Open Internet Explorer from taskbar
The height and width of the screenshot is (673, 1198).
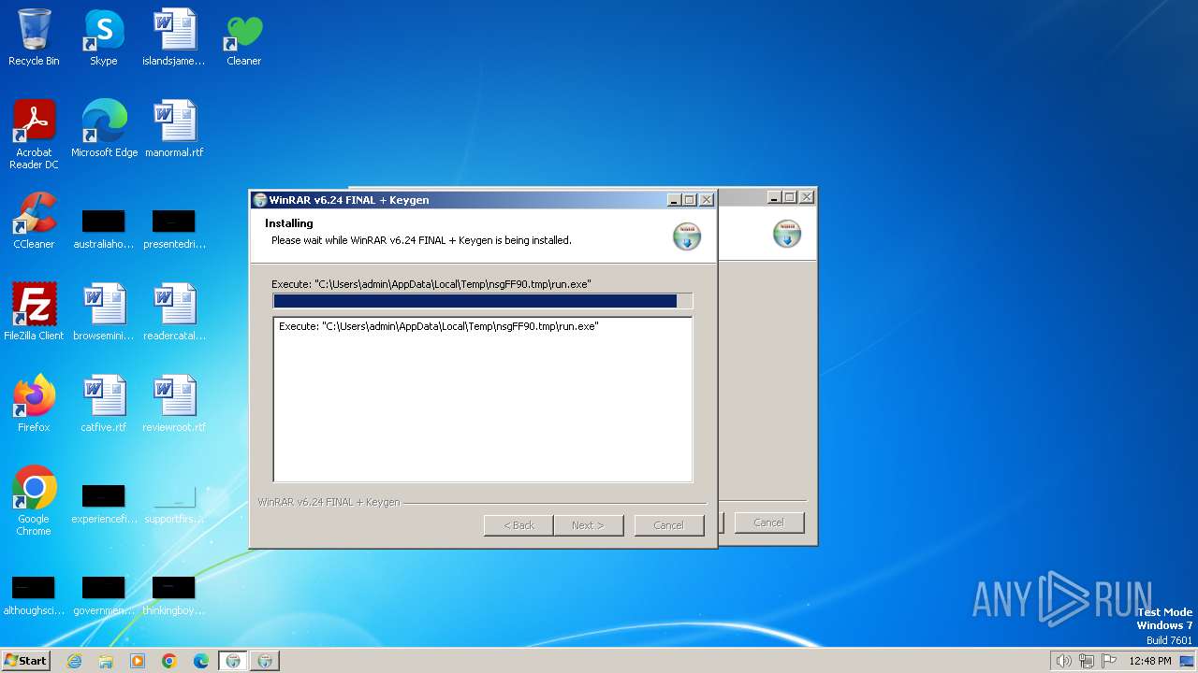pyautogui.click(x=74, y=661)
